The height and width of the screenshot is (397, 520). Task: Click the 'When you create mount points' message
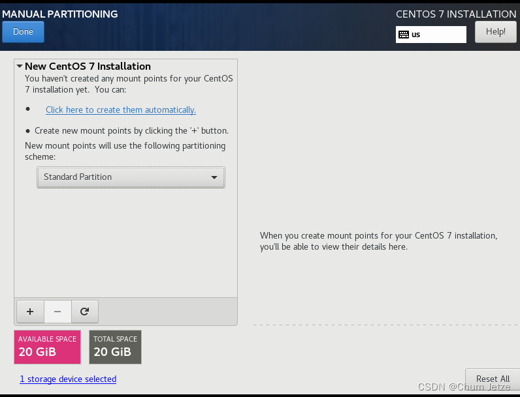378,241
